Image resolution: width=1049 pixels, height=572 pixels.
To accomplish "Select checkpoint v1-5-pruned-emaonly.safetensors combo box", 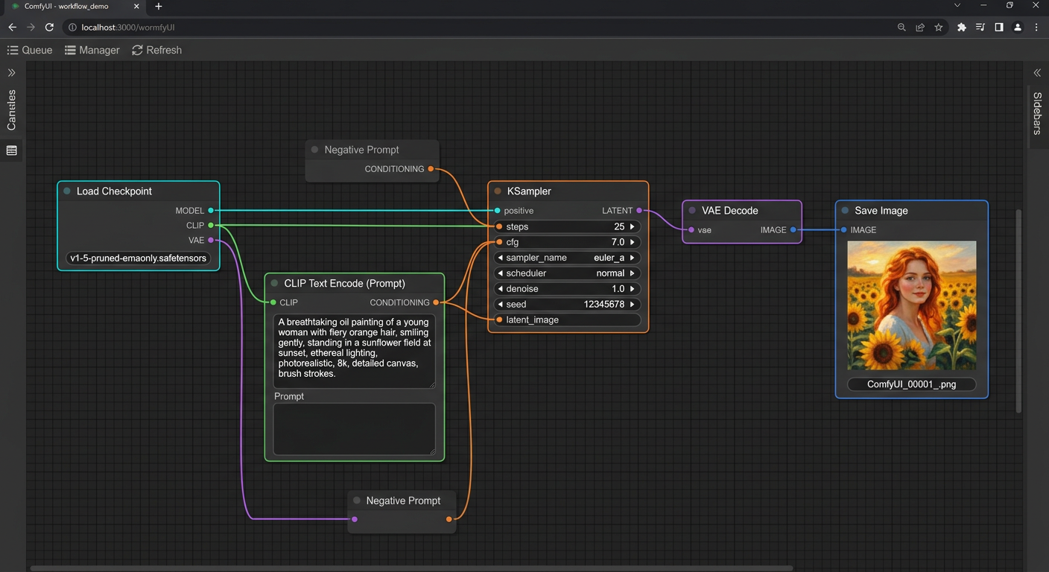I will tap(139, 258).
